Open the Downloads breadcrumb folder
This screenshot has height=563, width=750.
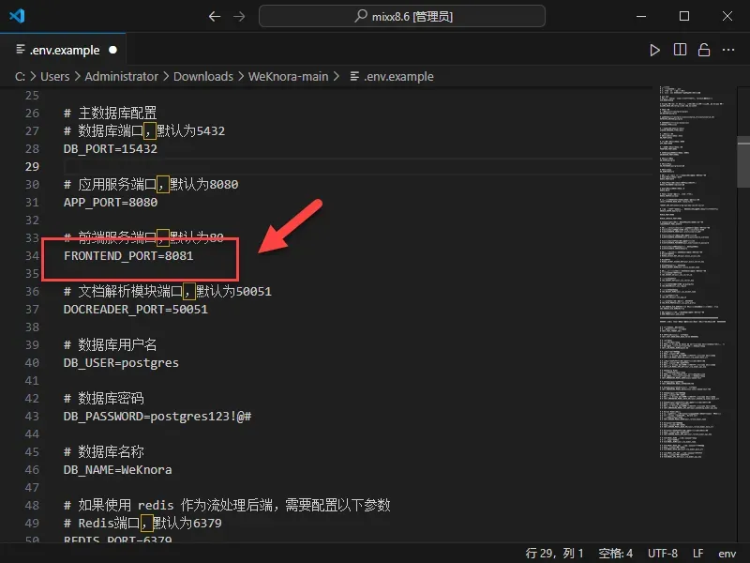[x=203, y=76]
